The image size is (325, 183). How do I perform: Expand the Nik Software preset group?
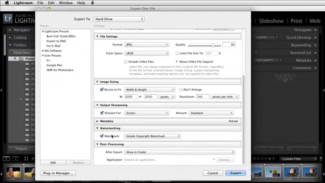click(x=43, y=51)
